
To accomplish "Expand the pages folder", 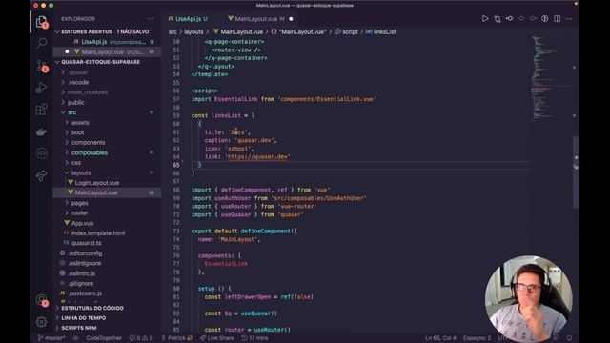I will pyautogui.click(x=107, y=203).
